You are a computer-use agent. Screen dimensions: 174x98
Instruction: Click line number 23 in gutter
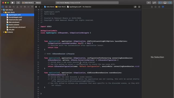coord(38,58)
